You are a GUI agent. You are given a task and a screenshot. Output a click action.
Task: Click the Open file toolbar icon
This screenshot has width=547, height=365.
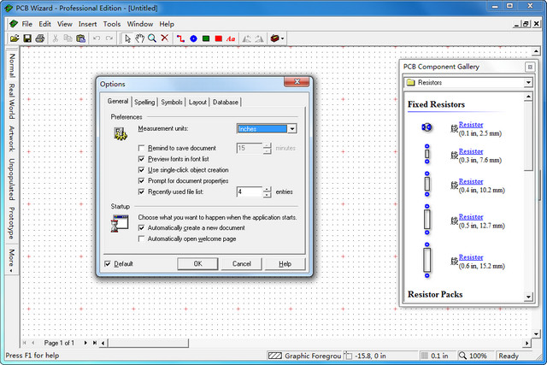(15, 38)
